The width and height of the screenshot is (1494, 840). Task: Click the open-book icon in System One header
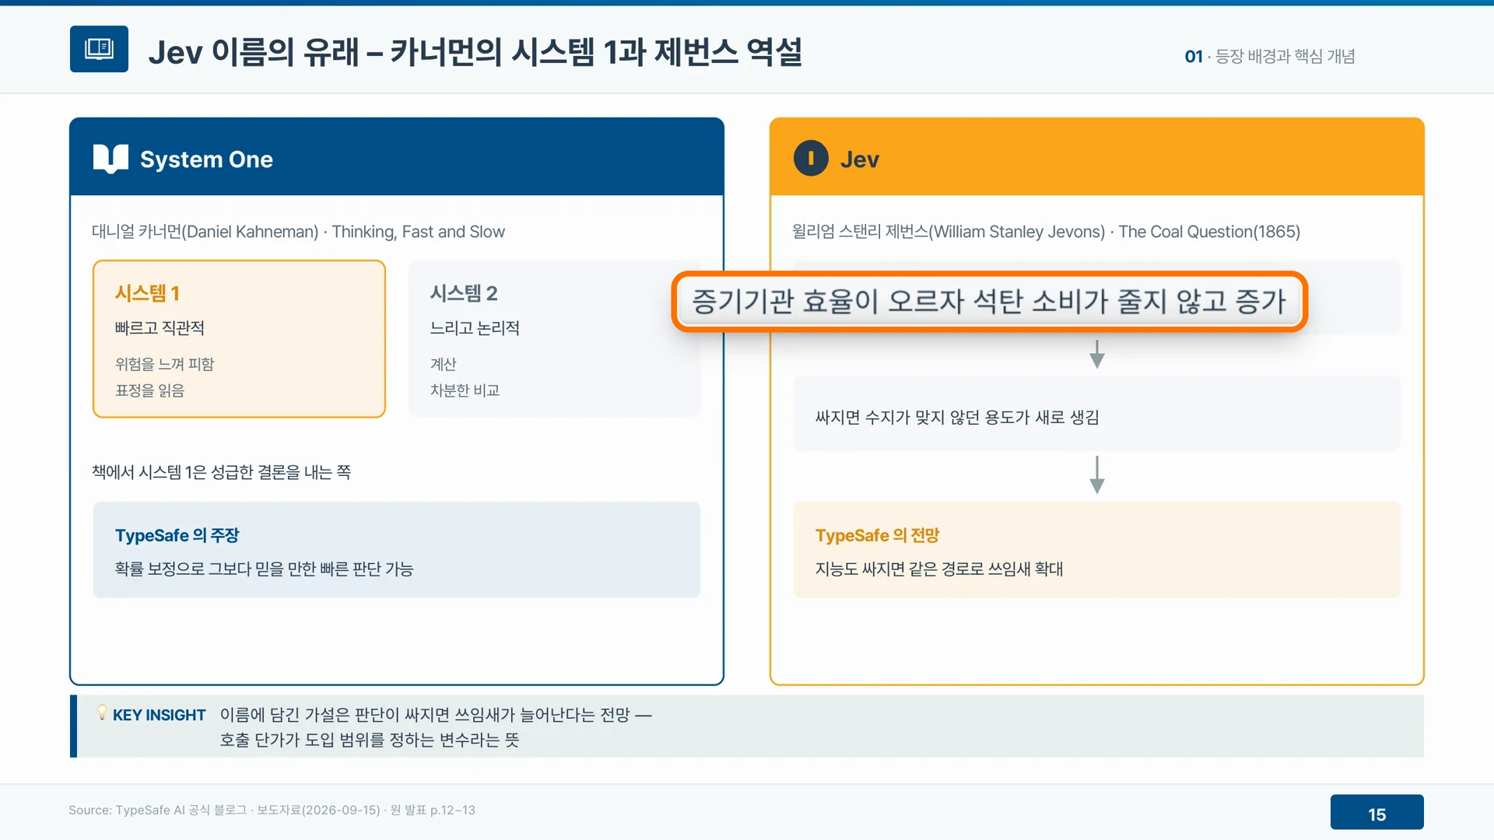110,159
